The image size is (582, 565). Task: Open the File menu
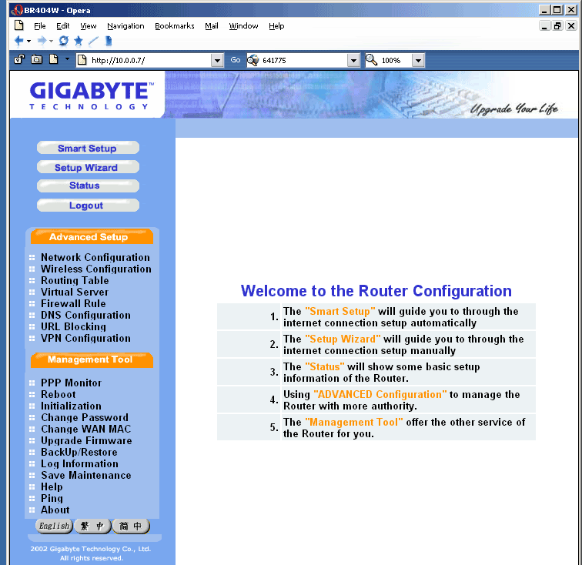40,26
